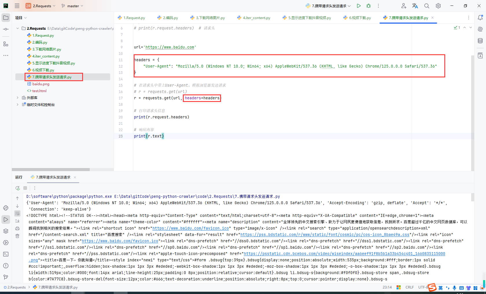Open the Commit tool window icon

click(6, 29)
